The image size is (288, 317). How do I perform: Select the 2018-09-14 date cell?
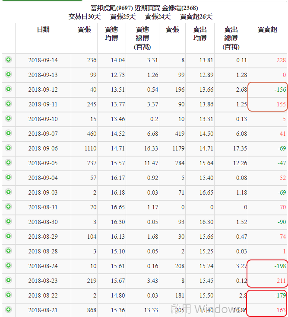pos(43,60)
